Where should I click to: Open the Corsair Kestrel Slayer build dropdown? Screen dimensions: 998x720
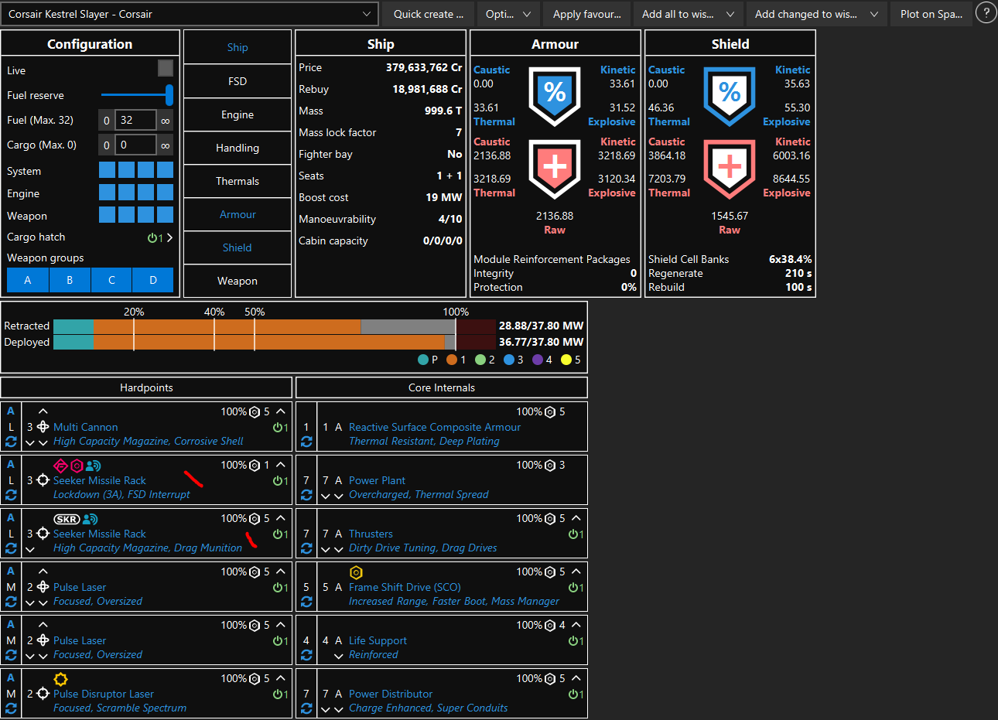[x=190, y=14]
